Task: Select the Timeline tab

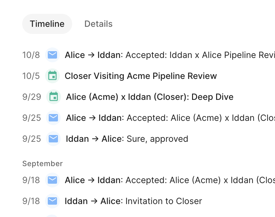Action: coord(47,24)
